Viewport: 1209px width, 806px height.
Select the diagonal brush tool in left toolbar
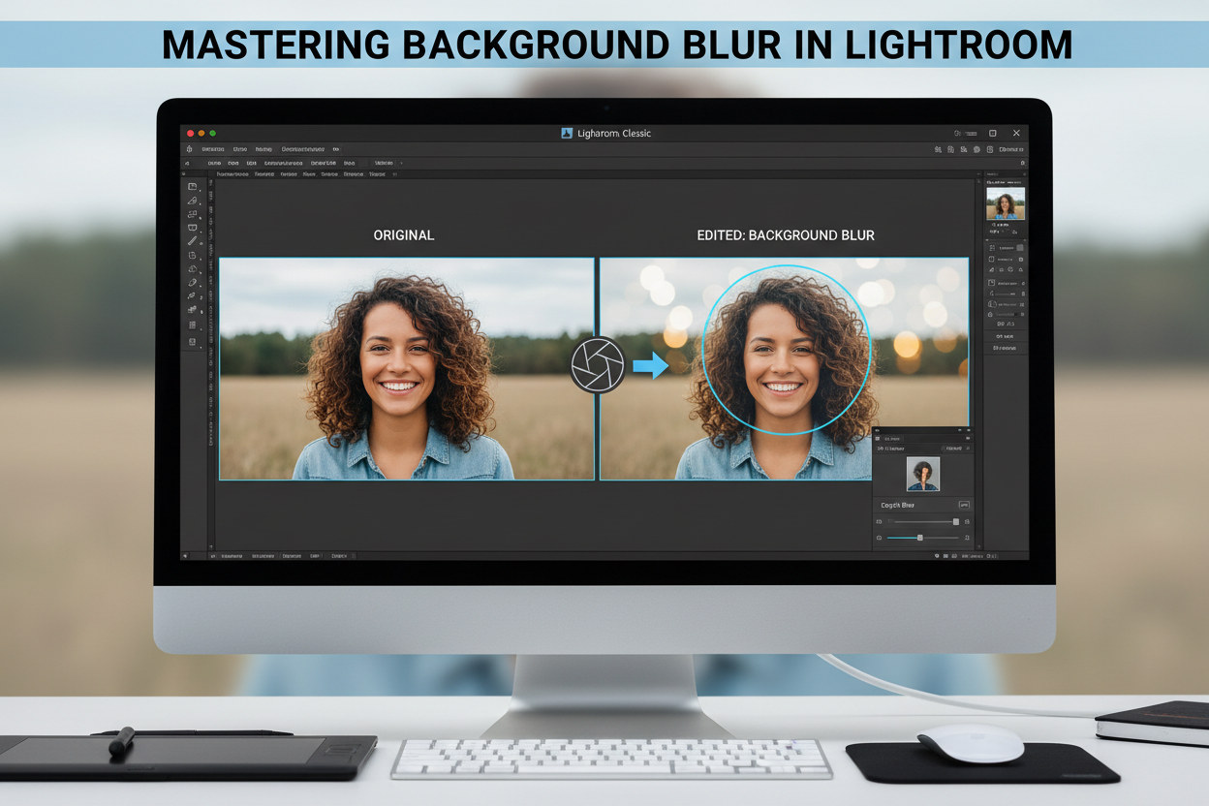point(192,240)
